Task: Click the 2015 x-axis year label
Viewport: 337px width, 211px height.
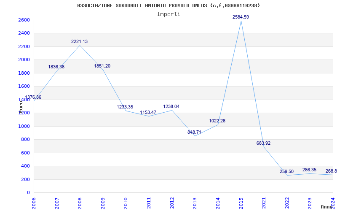Action: 241,202
